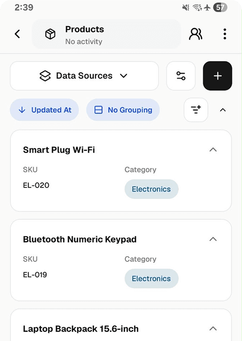This screenshot has height=341, width=242.
Task: Collapse the Bluetooth Numeric Keypad card
Action: tap(213, 239)
